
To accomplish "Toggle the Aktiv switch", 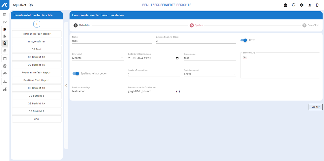I will pyautogui.click(x=244, y=40).
